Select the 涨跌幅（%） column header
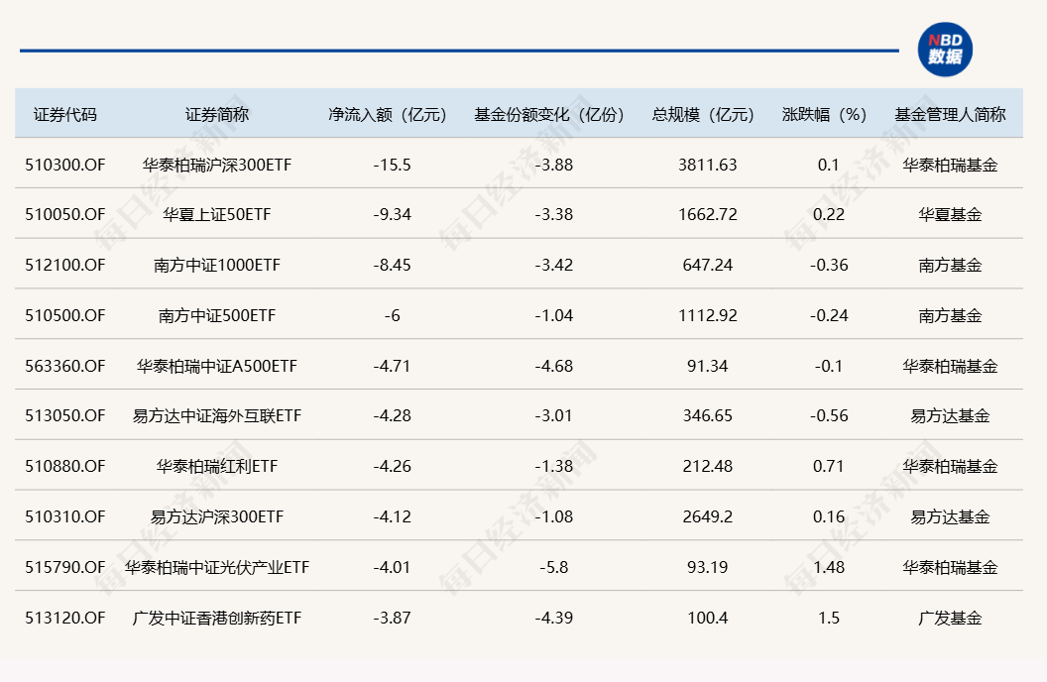The image size is (1047, 682). click(824, 115)
